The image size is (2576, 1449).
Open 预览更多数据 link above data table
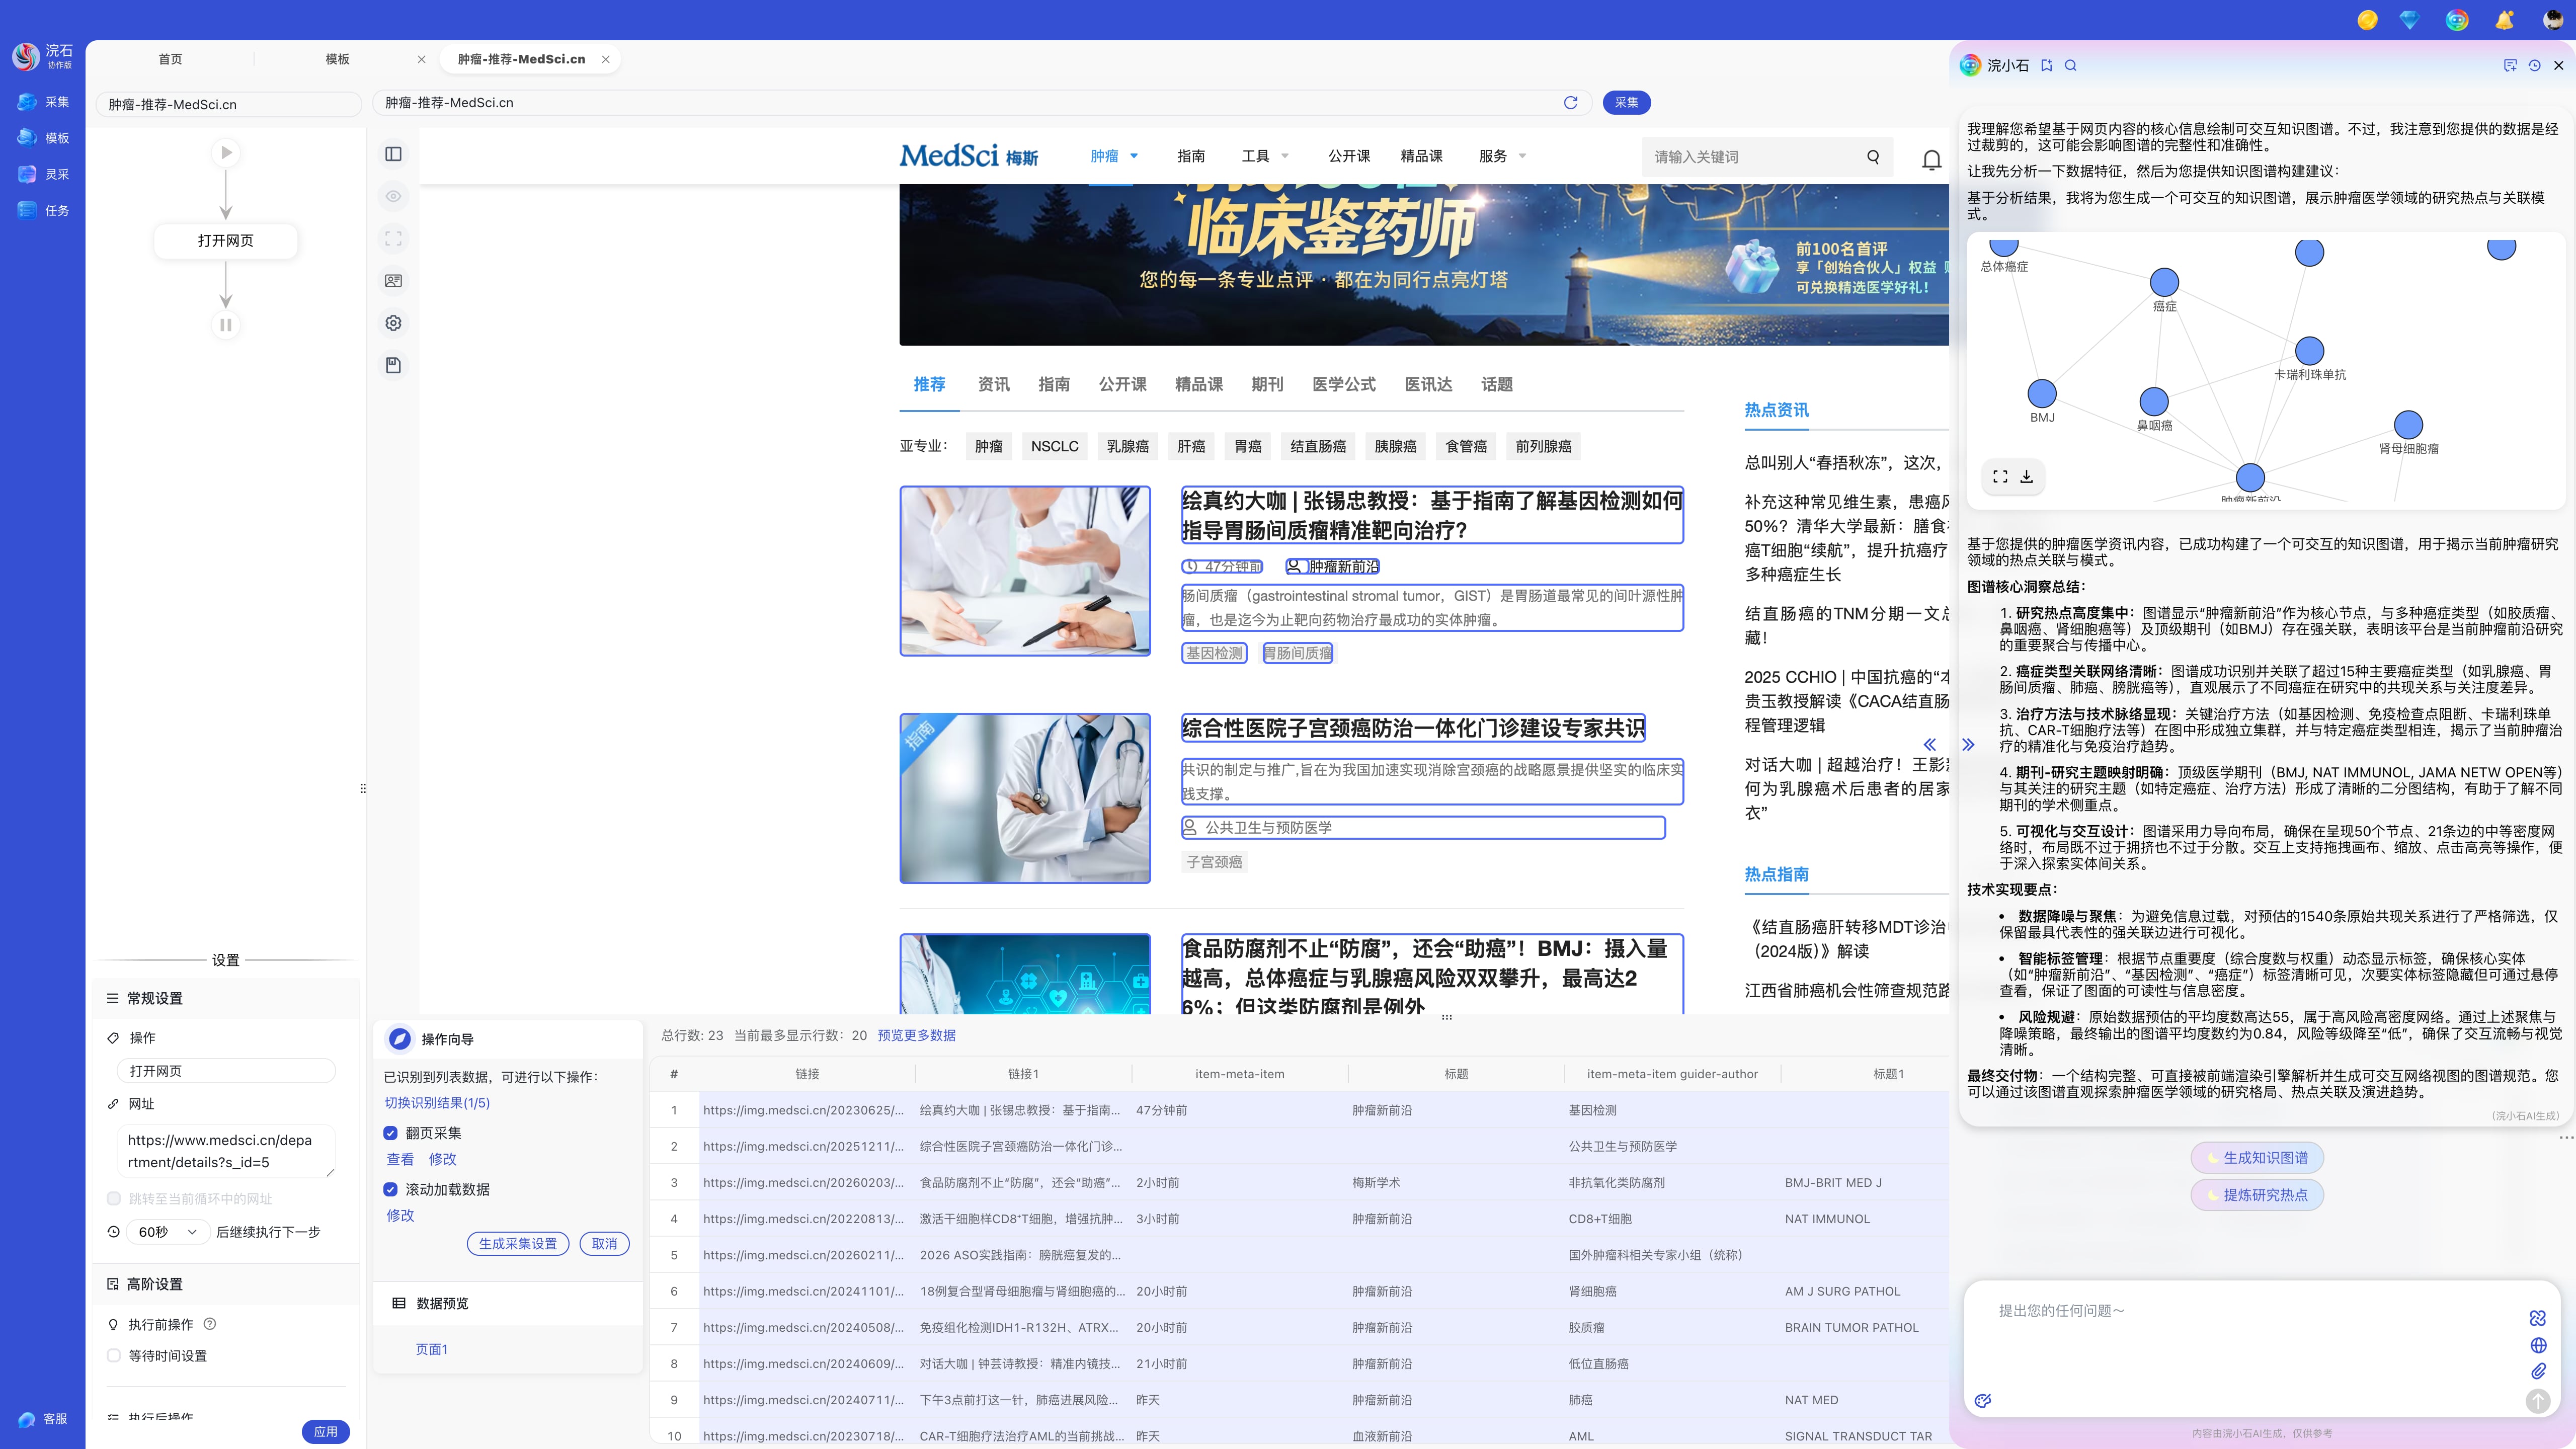coord(915,1035)
